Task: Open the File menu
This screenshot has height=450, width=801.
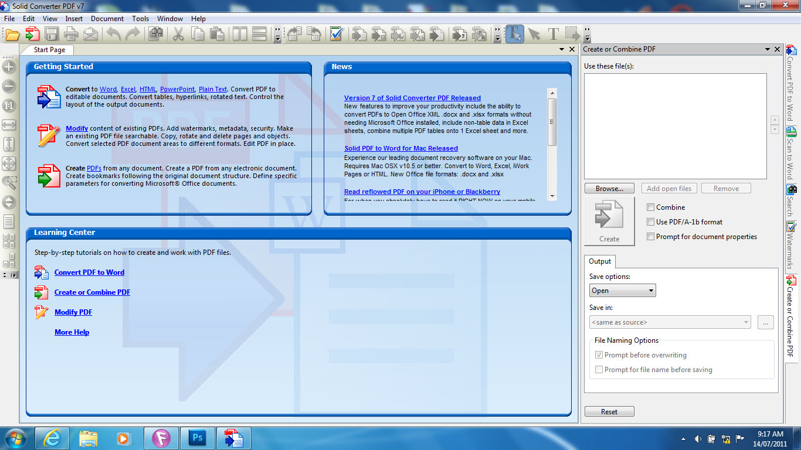Action: pos(9,19)
